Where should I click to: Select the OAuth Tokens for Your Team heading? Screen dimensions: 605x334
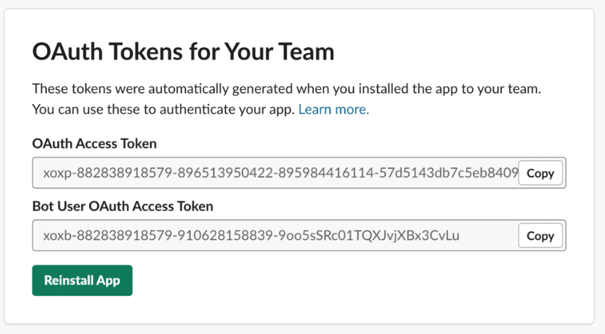(x=183, y=52)
